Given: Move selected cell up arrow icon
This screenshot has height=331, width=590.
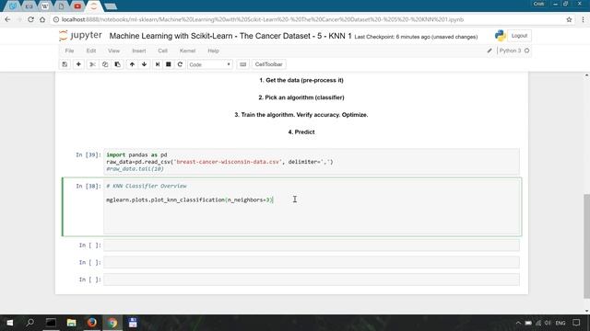Looking at the screenshot, I should pos(132,64).
